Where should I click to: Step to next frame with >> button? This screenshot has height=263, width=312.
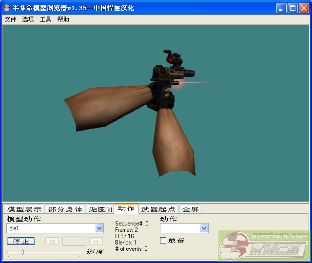(96, 242)
